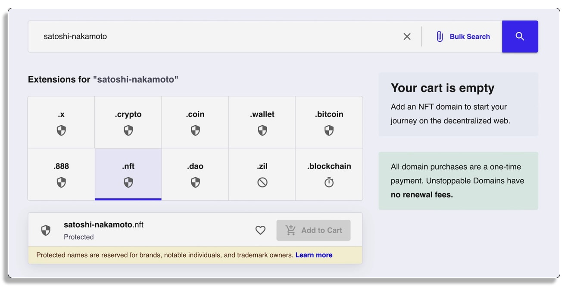This screenshot has height=286, width=568.
Task: Click the shield icon under .x
Action: coord(61,131)
